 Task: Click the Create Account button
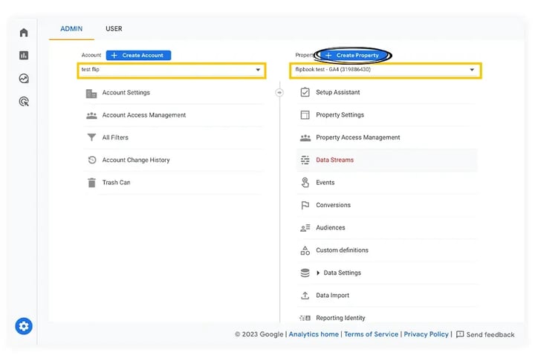(x=138, y=55)
